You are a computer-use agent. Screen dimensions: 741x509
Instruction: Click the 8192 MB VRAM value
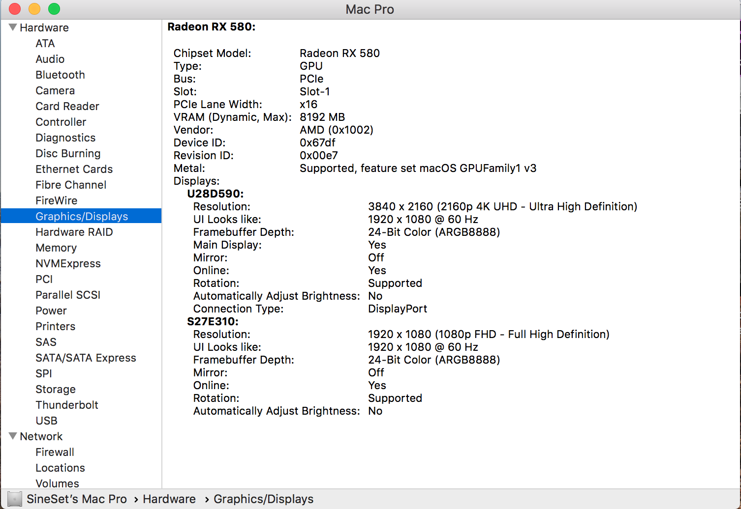[322, 117]
